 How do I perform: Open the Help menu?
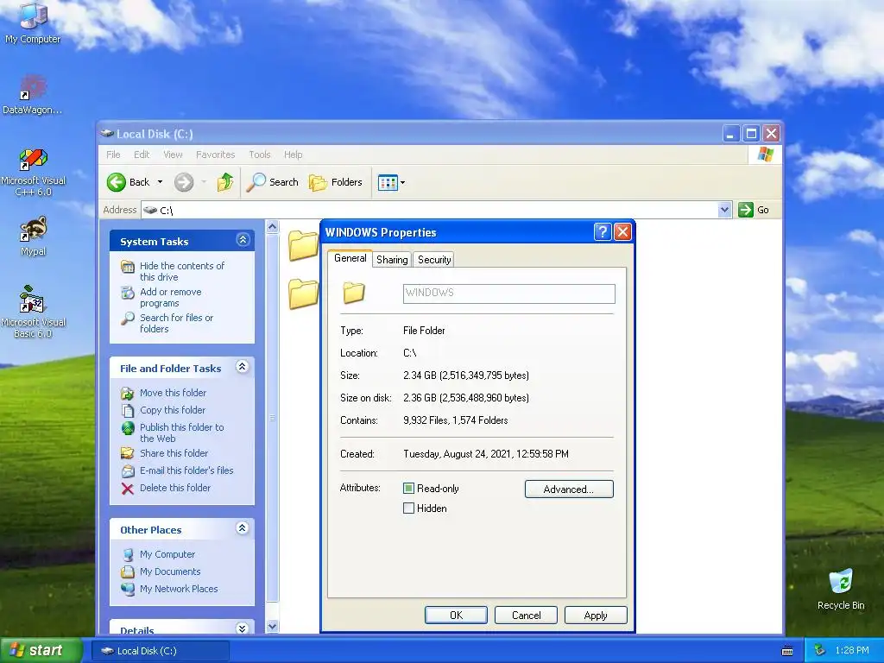[x=294, y=155]
